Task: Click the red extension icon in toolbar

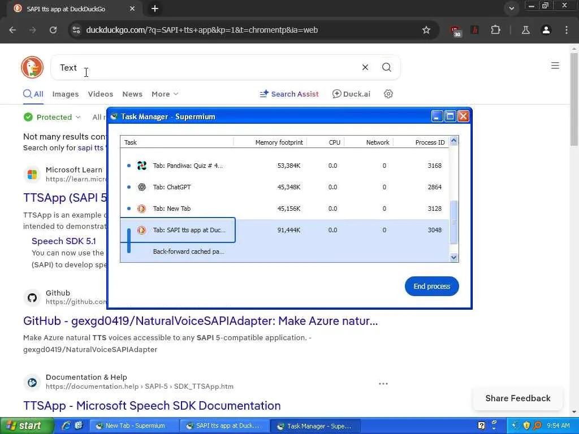Action: click(x=475, y=30)
